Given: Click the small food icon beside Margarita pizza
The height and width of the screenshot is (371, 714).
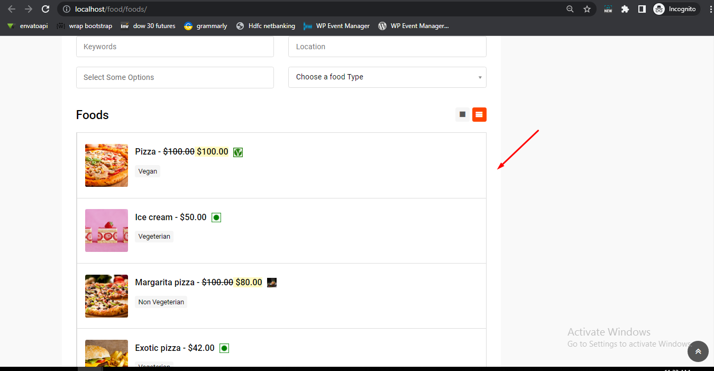Looking at the screenshot, I should tap(272, 283).
